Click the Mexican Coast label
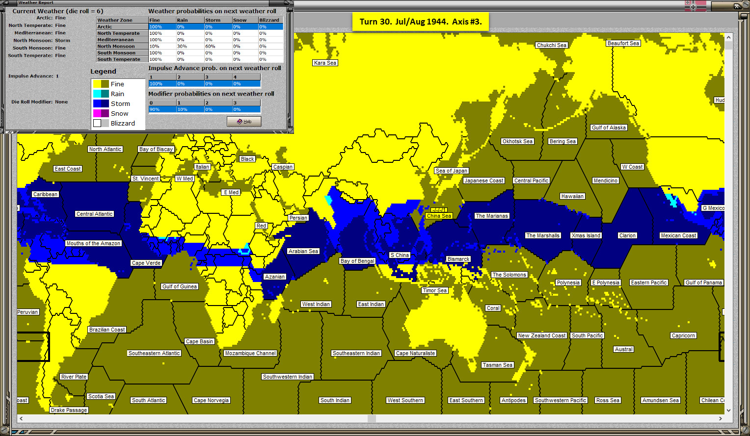 [678, 235]
